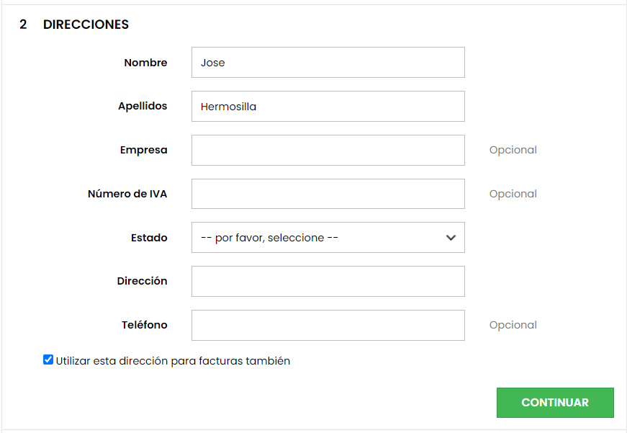Click the Número de IVA label
The height and width of the screenshot is (433, 627).
coord(127,194)
